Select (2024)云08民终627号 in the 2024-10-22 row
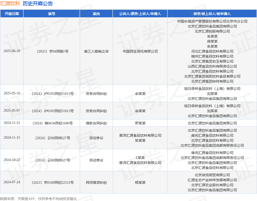The height and width of the screenshot is (201, 257). (52, 160)
